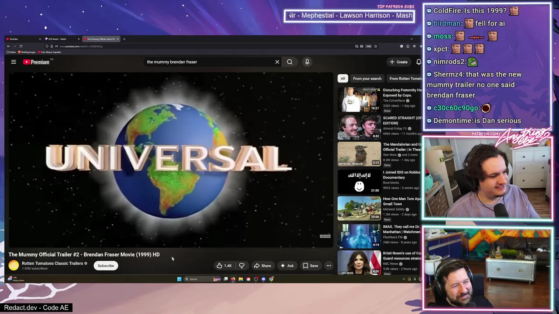Image resolution: width=559 pixels, height=314 pixels.
Task: Open The Mandalorian Official Trailer thumbnail
Action: pyautogui.click(x=359, y=154)
